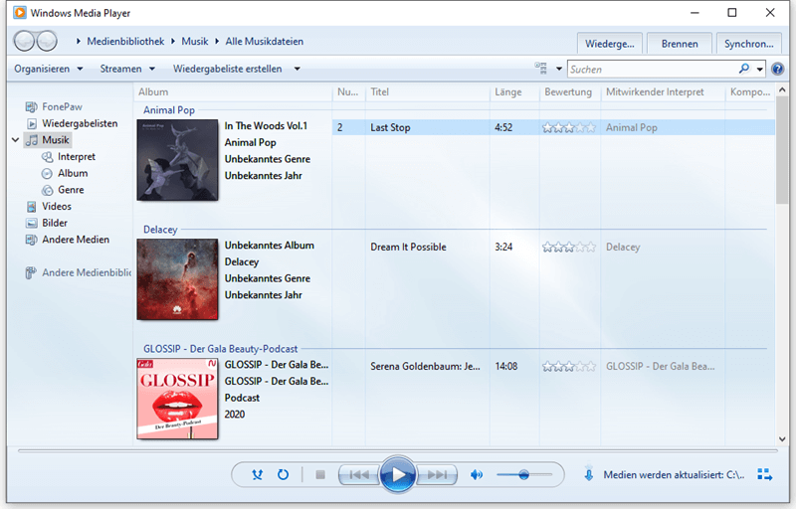The image size is (796, 509).
Task: Click the scroll down arrow of list
Action: 782,439
